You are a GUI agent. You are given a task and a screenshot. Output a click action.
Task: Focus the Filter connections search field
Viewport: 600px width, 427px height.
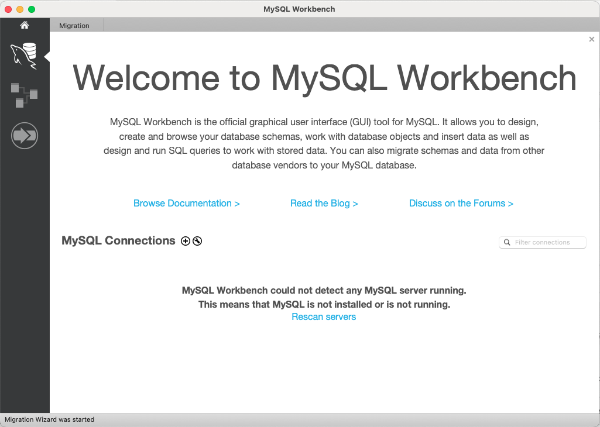click(543, 242)
